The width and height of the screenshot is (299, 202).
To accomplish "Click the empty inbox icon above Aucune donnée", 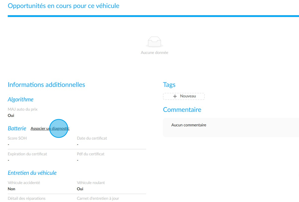I will 155,42.
